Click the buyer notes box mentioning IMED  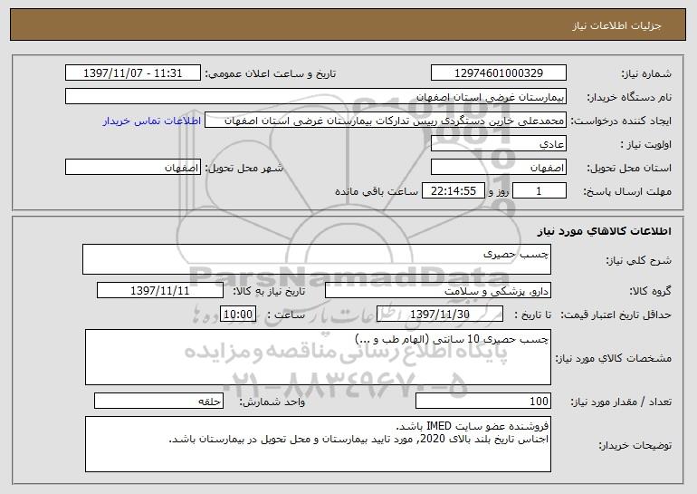[x=318, y=444]
